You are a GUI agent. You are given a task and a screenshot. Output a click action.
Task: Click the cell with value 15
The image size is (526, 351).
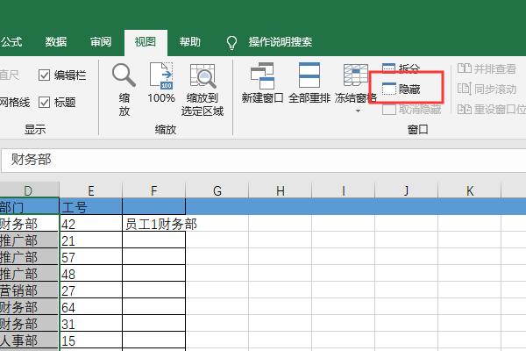click(x=90, y=340)
